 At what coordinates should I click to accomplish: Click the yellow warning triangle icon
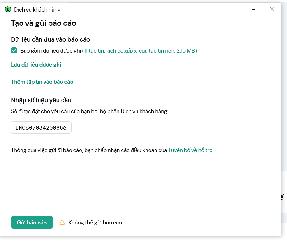(x=62, y=222)
